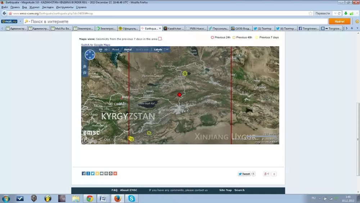Open the Закладки menu

[48, 7]
